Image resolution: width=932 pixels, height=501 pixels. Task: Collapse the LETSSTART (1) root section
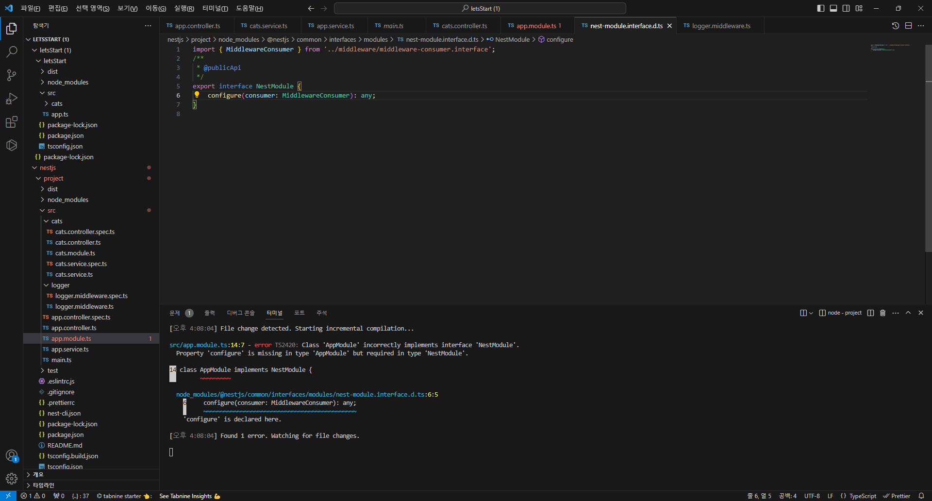91,39
